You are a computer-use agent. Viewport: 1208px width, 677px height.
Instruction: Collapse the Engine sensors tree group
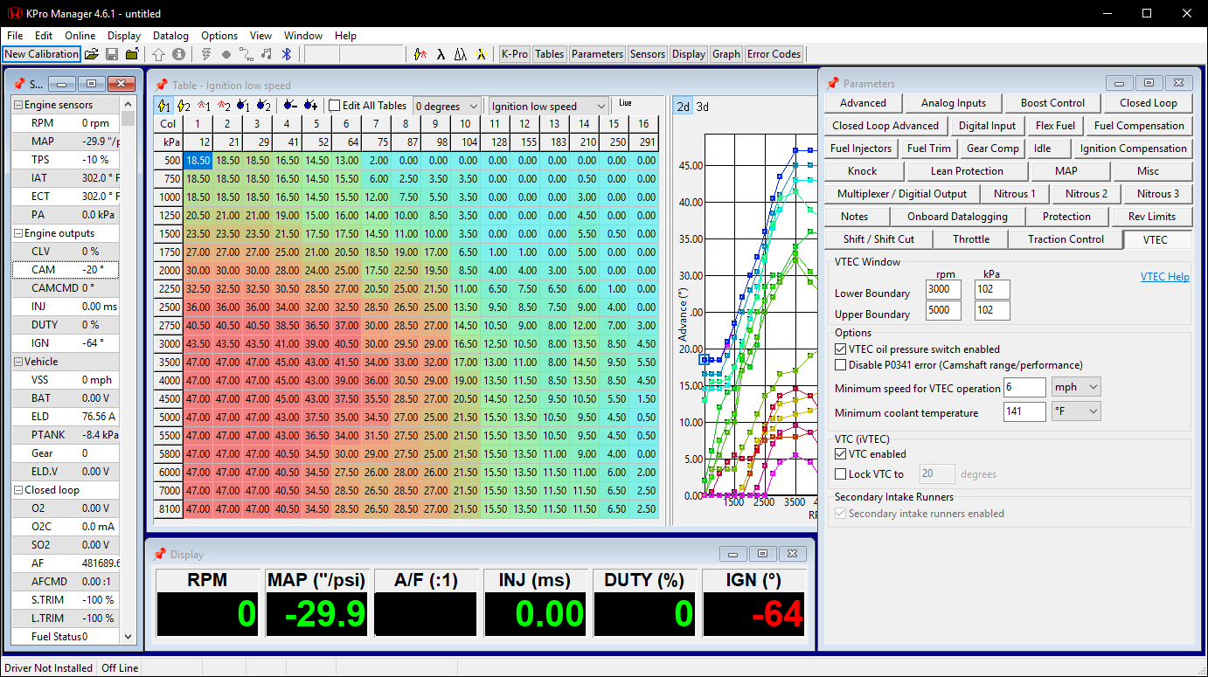[17, 105]
